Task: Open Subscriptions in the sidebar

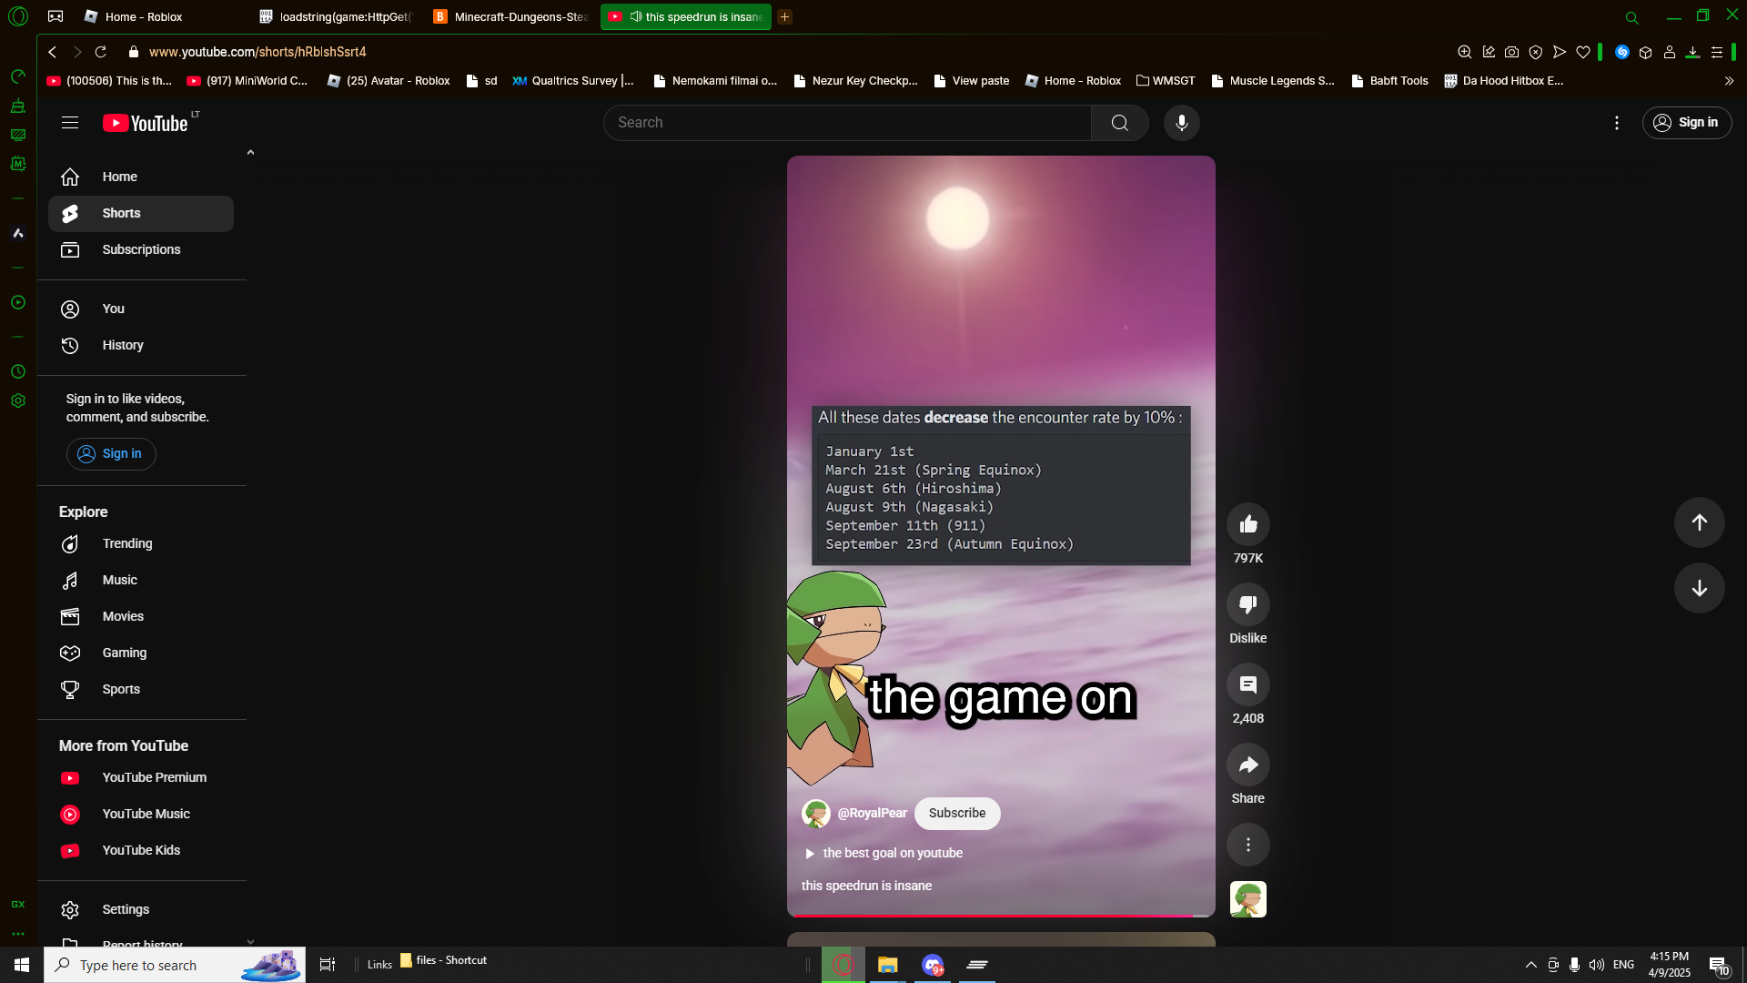Action: [x=141, y=249]
